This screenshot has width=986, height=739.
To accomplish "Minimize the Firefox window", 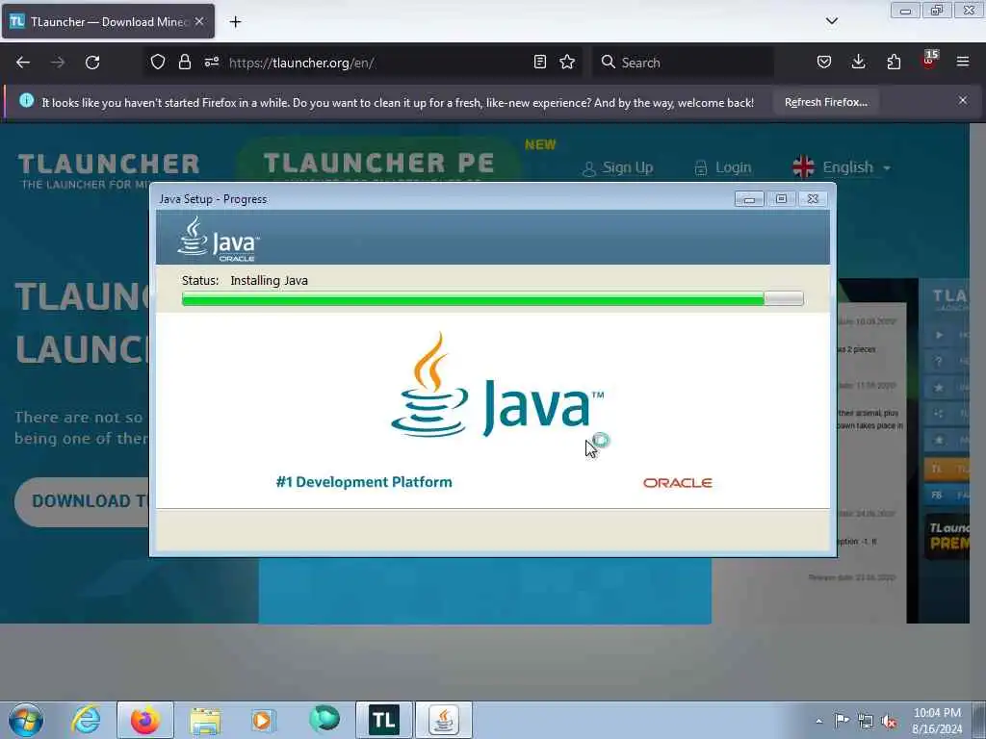I will pyautogui.click(x=905, y=11).
